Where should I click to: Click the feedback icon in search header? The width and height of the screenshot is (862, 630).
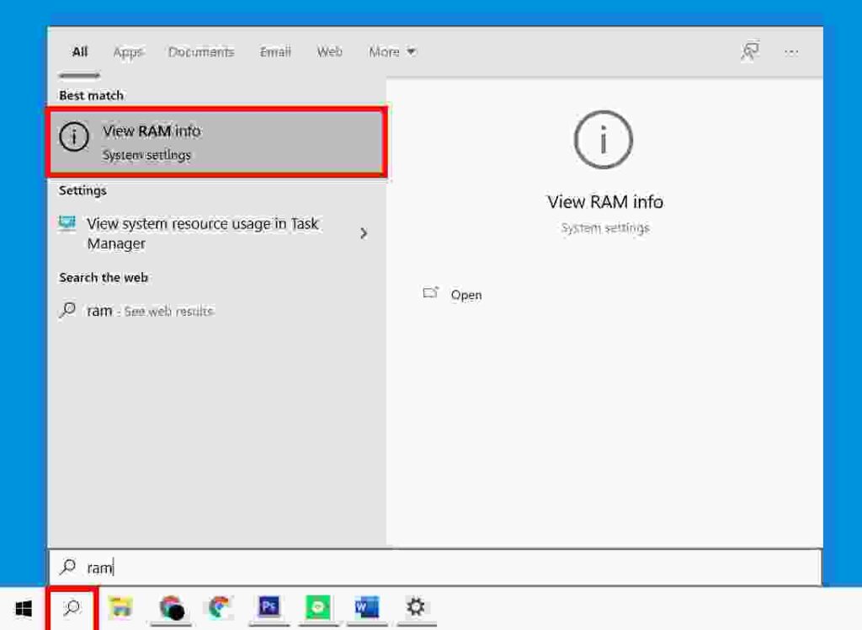[749, 51]
